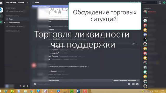The width and height of the screenshot is (166, 93).
Task: Click the channel name forex in header
Action: (x=37, y=3)
